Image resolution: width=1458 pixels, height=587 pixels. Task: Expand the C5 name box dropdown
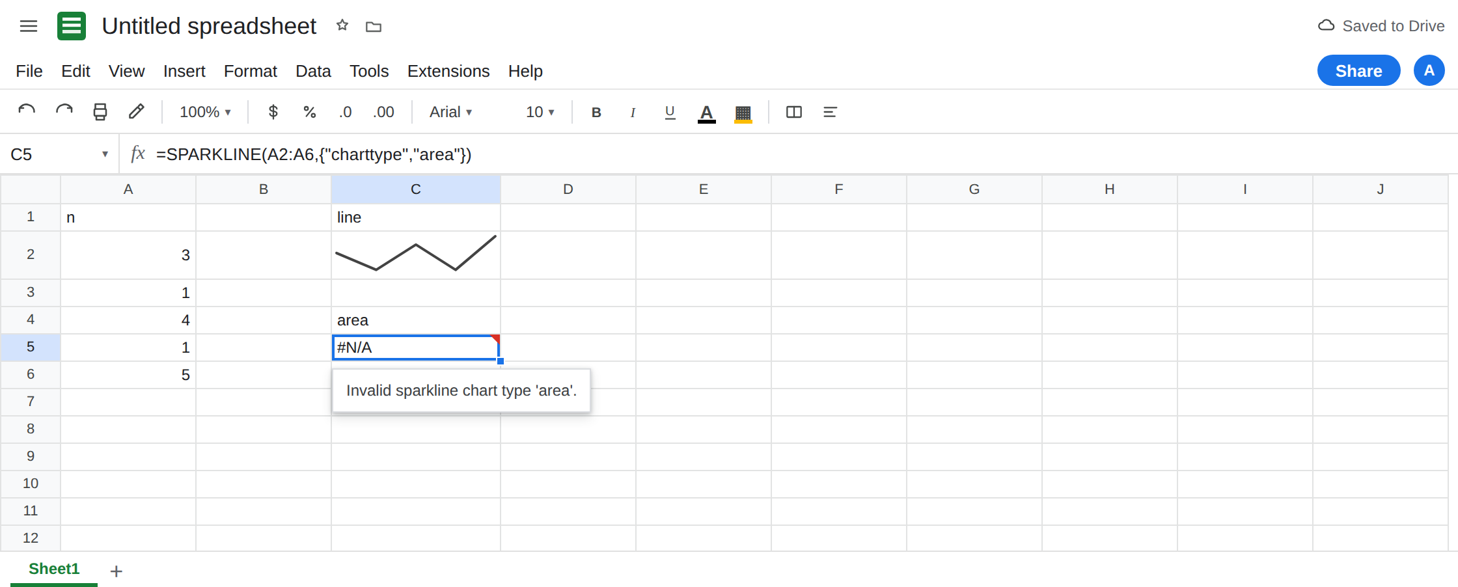click(x=105, y=154)
